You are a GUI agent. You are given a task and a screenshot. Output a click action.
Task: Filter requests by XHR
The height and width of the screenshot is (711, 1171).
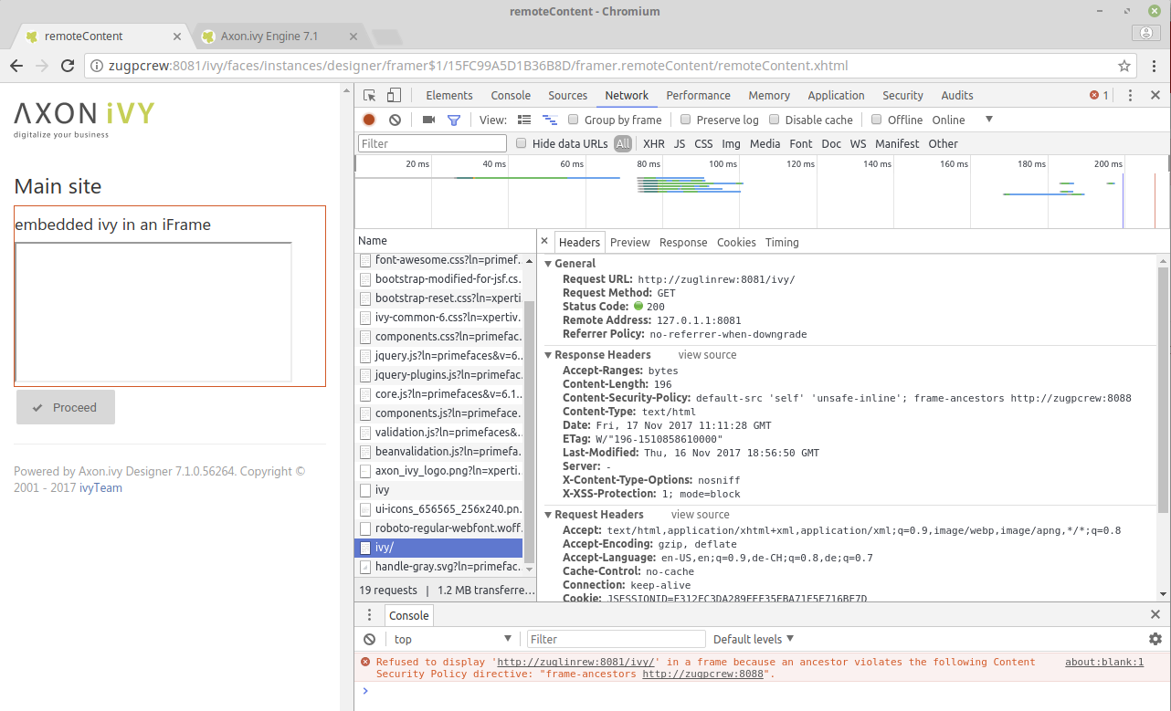click(654, 143)
